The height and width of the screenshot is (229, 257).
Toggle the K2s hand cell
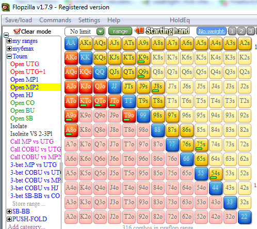click(x=245, y=57)
